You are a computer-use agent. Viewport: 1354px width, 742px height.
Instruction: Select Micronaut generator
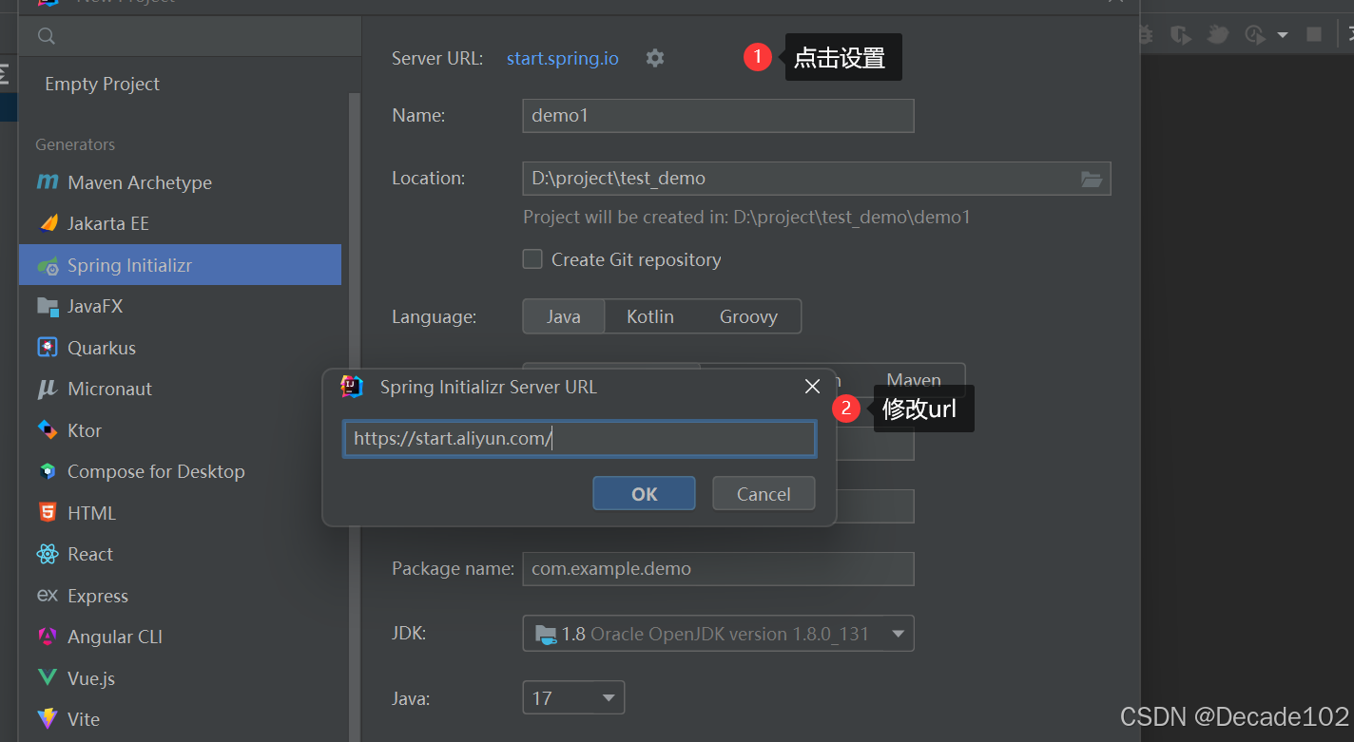point(180,389)
